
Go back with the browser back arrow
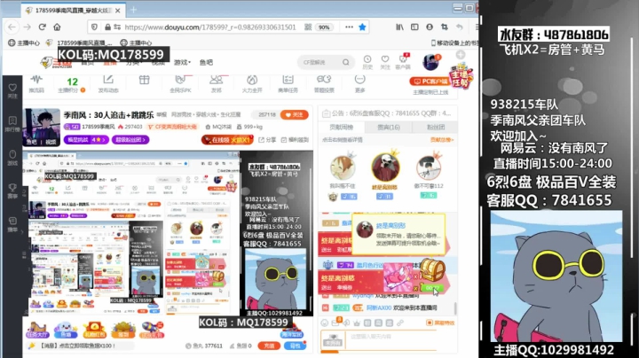12,27
